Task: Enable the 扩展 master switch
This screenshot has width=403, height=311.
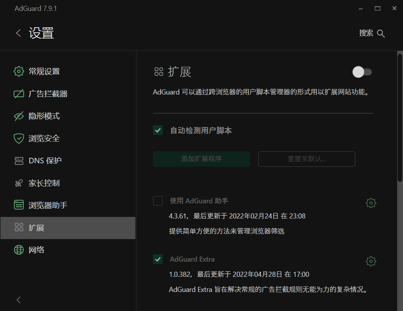Action: click(x=362, y=72)
